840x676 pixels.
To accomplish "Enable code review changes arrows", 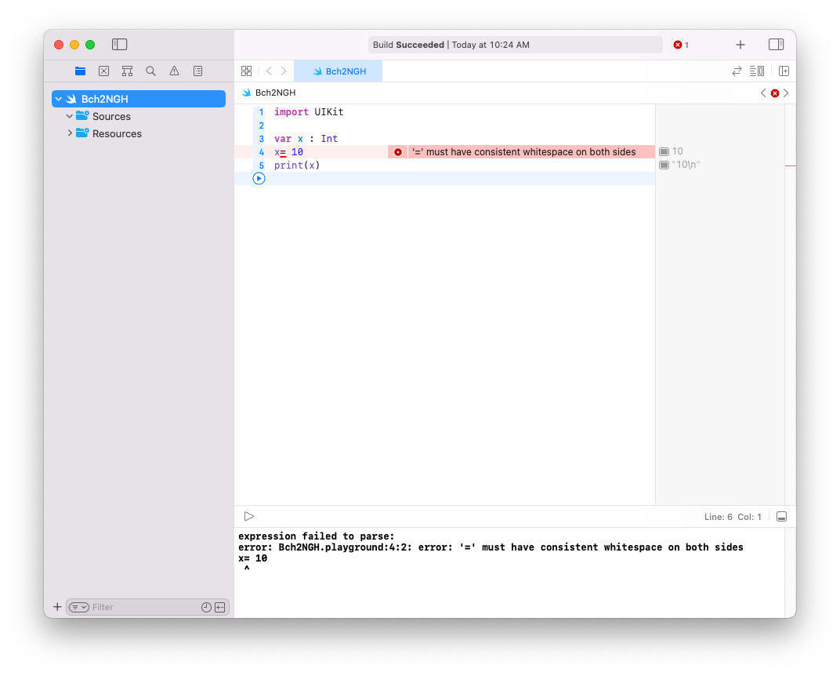I will coord(737,71).
